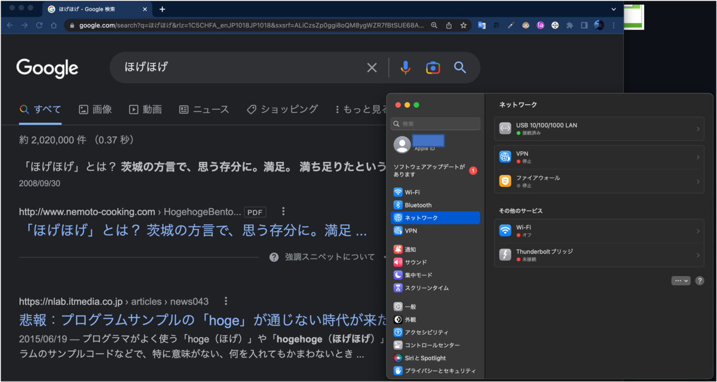Open the zoom magnifier icon in address bar
Screen dimensions: 717x382
[434, 25]
